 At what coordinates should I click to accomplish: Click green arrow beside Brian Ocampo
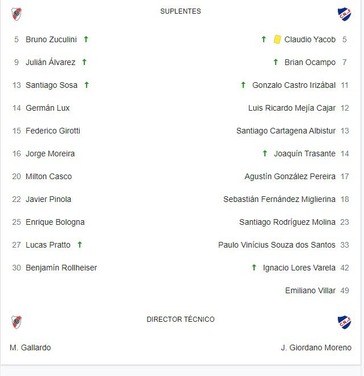(x=276, y=62)
